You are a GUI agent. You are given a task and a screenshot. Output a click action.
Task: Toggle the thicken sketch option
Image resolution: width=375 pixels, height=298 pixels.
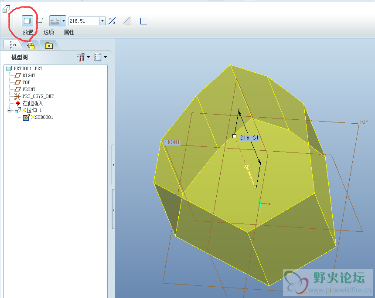(143, 21)
